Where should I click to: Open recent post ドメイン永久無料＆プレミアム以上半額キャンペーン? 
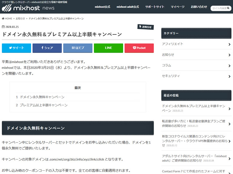click(x=193, y=108)
